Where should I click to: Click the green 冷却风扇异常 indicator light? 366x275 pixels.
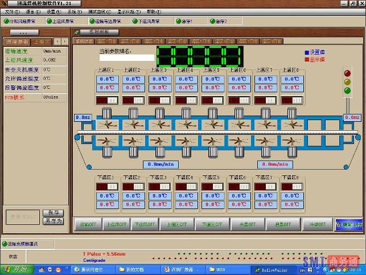click(6, 21)
